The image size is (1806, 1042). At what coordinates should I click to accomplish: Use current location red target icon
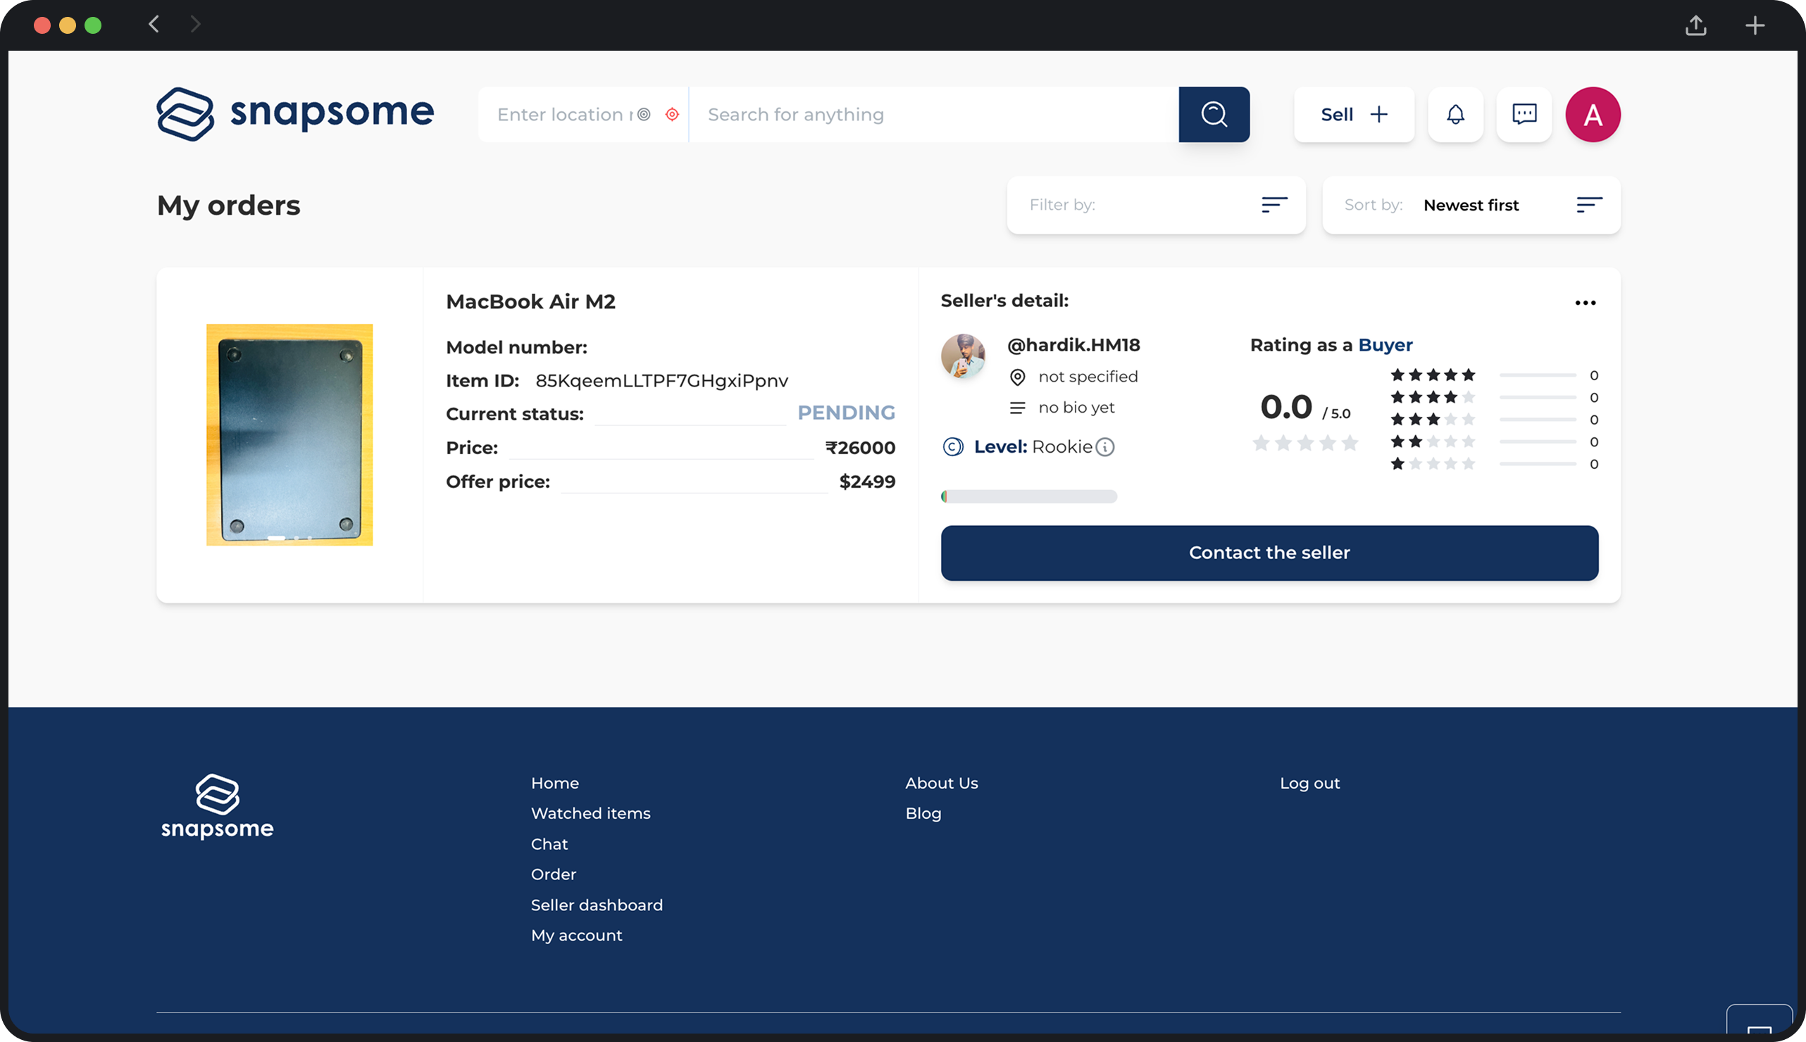(671, 115)
